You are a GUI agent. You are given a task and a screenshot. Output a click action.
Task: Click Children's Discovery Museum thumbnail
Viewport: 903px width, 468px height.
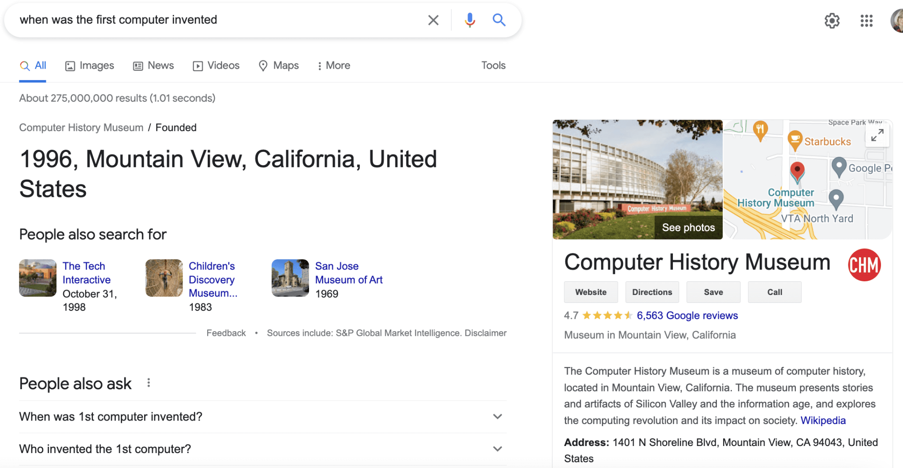(x=164, y=278)
